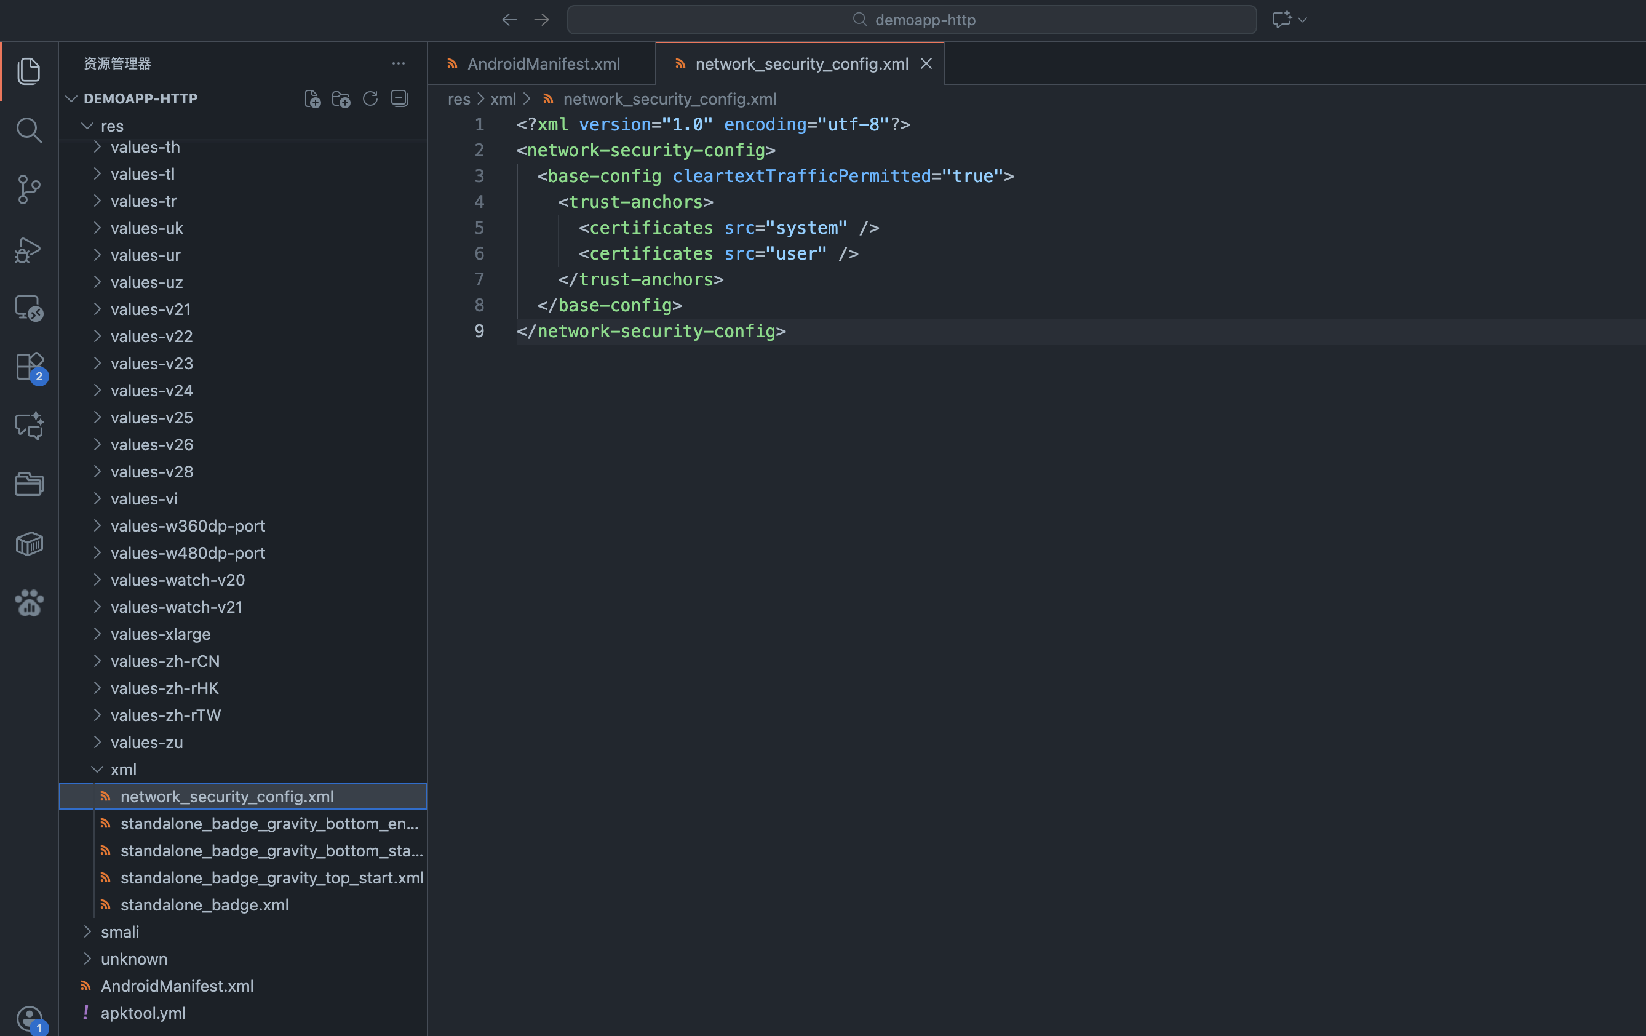
Task: Open the AI chat sparkle icon in activity bar
Action: pyautogui.click(x=29, y=426)
